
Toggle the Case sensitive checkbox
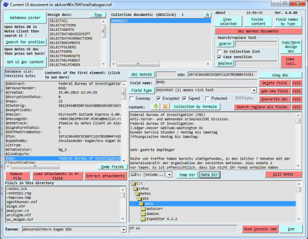coord(220,57)
